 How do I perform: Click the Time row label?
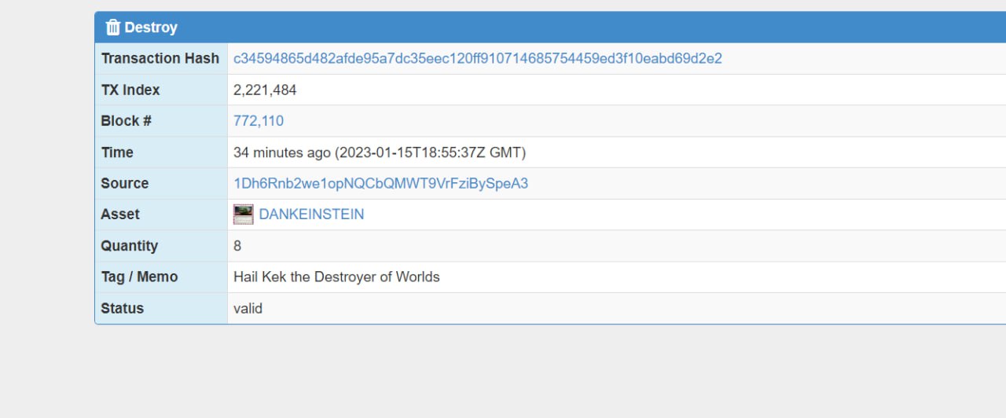(117, 152)
